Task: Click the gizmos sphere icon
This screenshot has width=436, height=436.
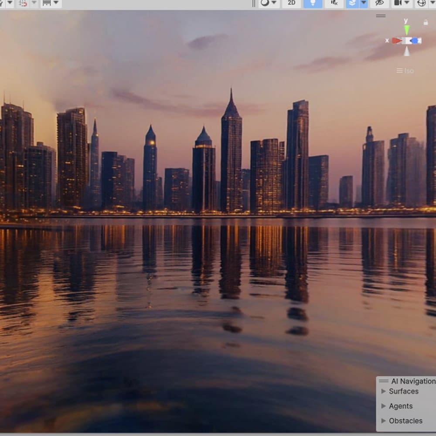Action: coord(421,3)
